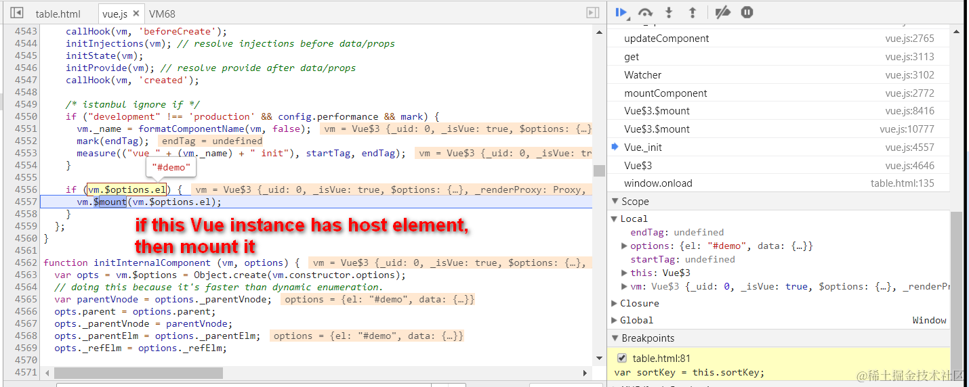969x387 pixels.
Task: Switch to the table.html tab
Action: (58, 14)
